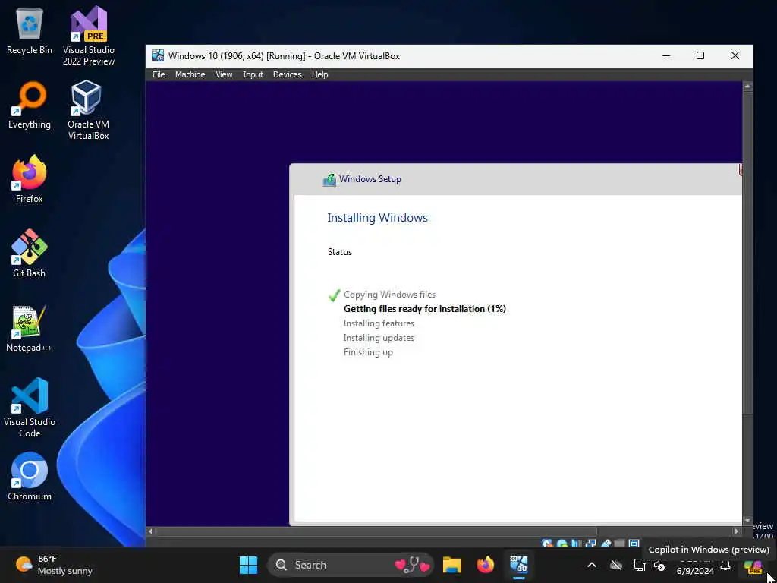The width and height of the screenshot is (777, 583).
Task: Click 'Getting files ready for installation (1%)'
Action: tap(425, 309)
